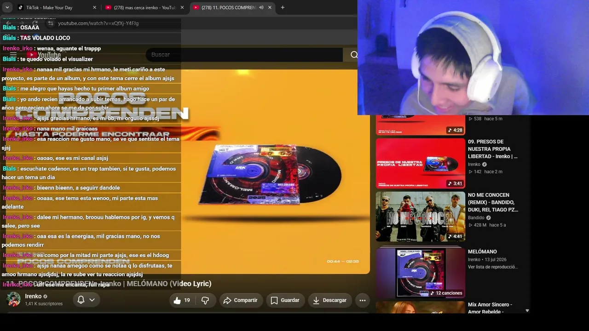Go to YouTube home via logo
The height and width of the screenshot is (331, 589).
(44, 55)
